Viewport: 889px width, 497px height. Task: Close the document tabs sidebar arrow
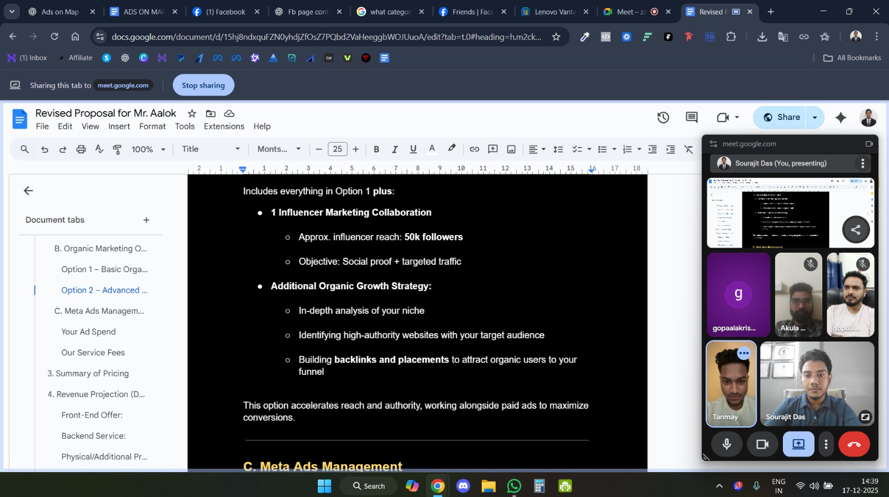28,190
